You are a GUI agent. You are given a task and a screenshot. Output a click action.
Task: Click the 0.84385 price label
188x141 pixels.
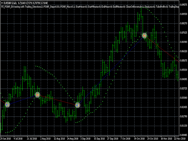[184, 79]
